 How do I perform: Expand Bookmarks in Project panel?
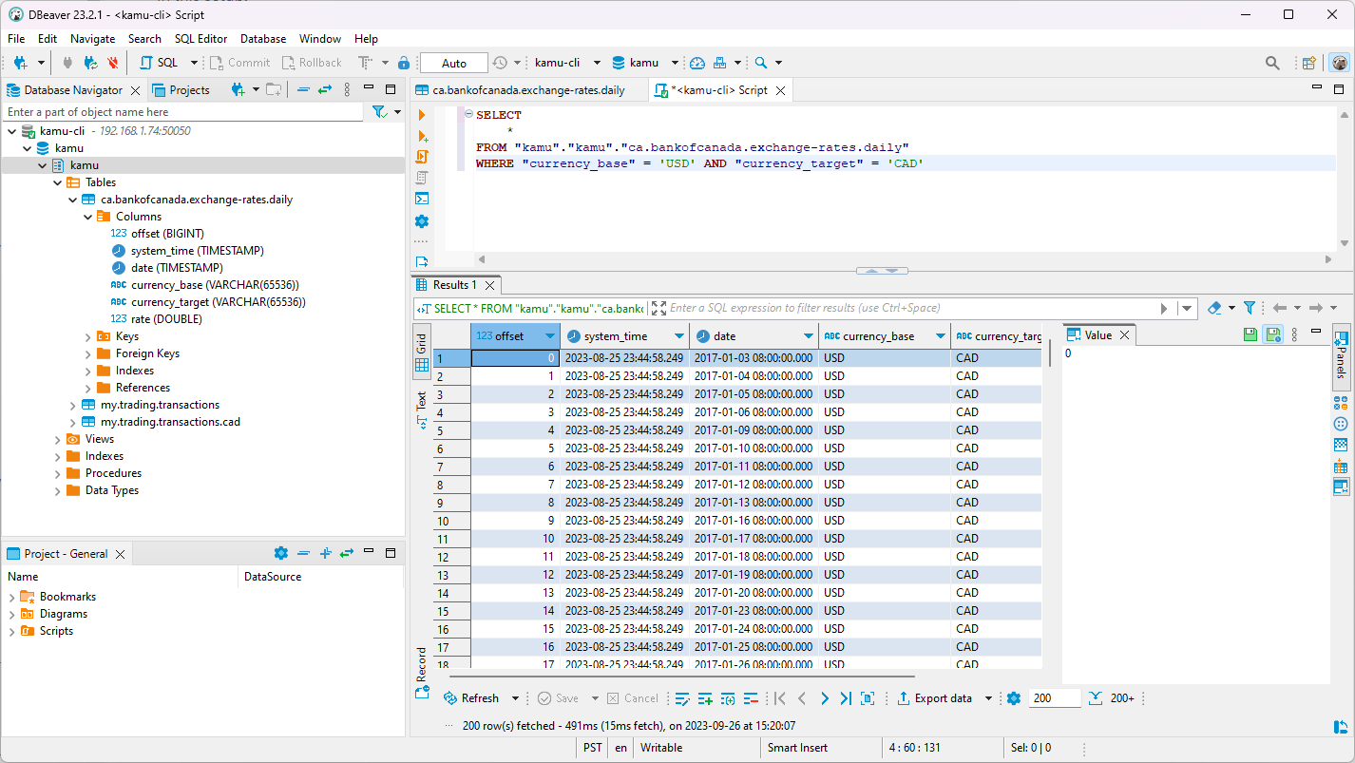[11, 597]
